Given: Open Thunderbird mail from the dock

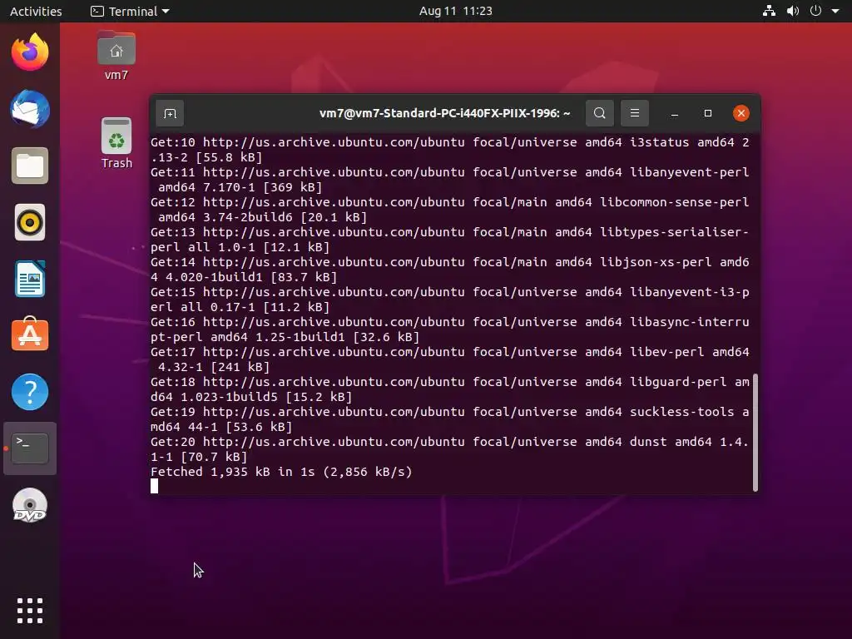Looking at the screenshot, I should (30, 109).
